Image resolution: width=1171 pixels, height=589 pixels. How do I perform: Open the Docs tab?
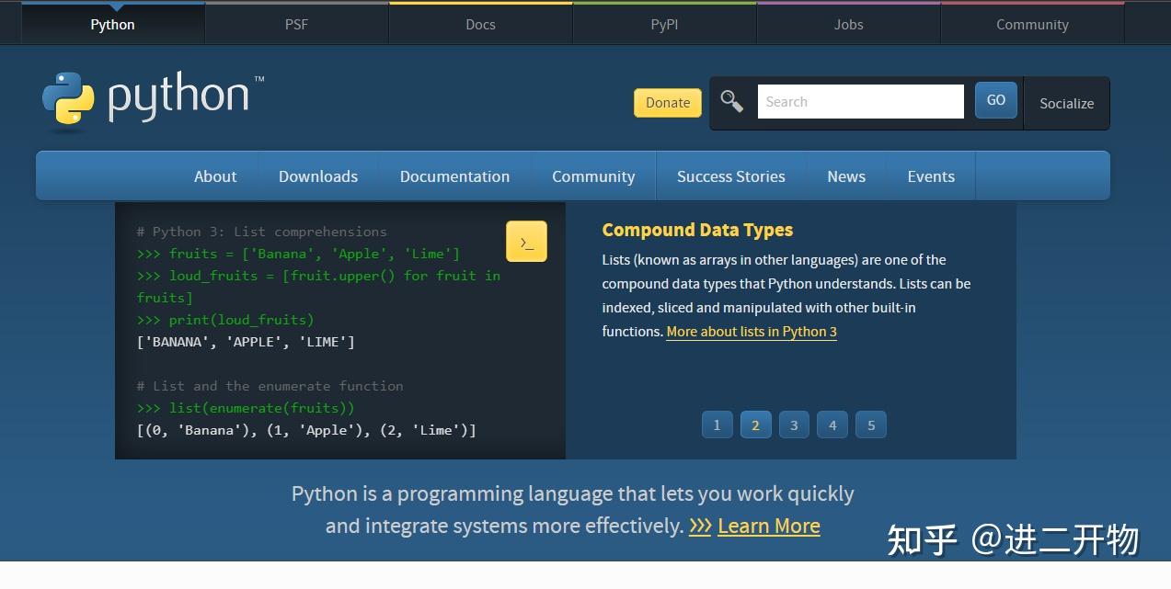click(x=479, y=24)
